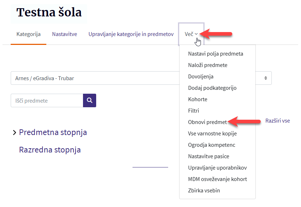Switch to the Kategorija tab
Viewport: 301px width, 207px height.
click(x=28, y=34)
